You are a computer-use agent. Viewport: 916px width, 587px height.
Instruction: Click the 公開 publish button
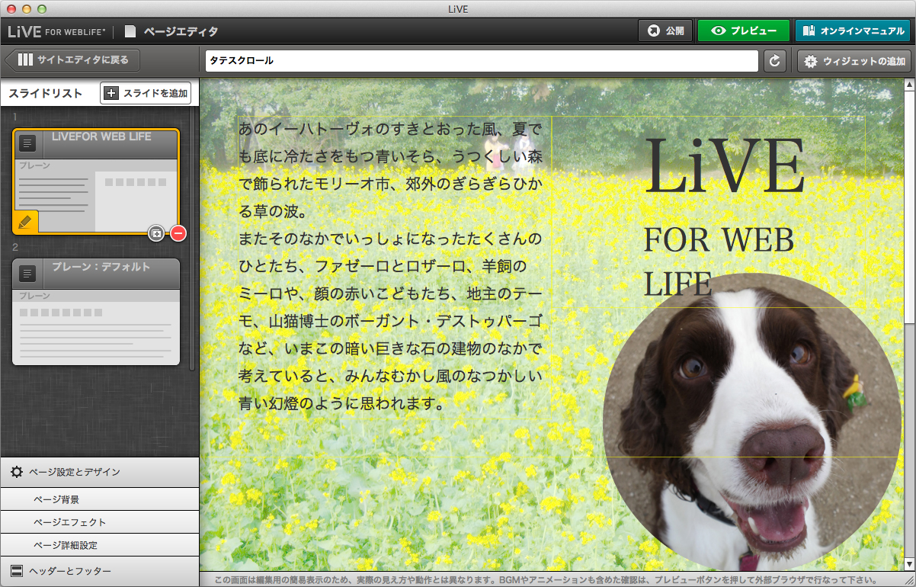click(x=665, y=31)
